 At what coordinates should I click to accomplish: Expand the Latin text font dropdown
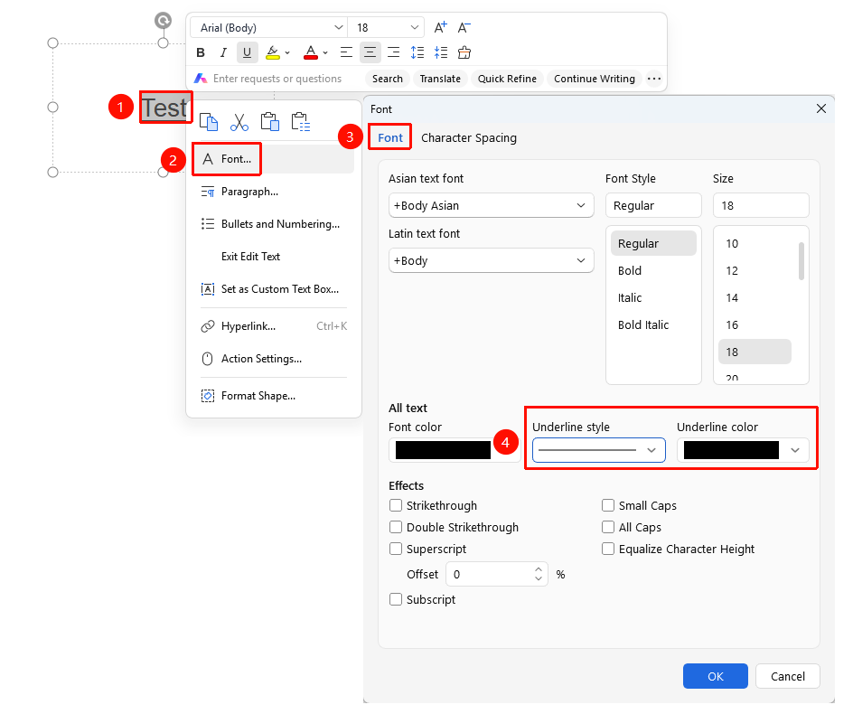point(492,260)
